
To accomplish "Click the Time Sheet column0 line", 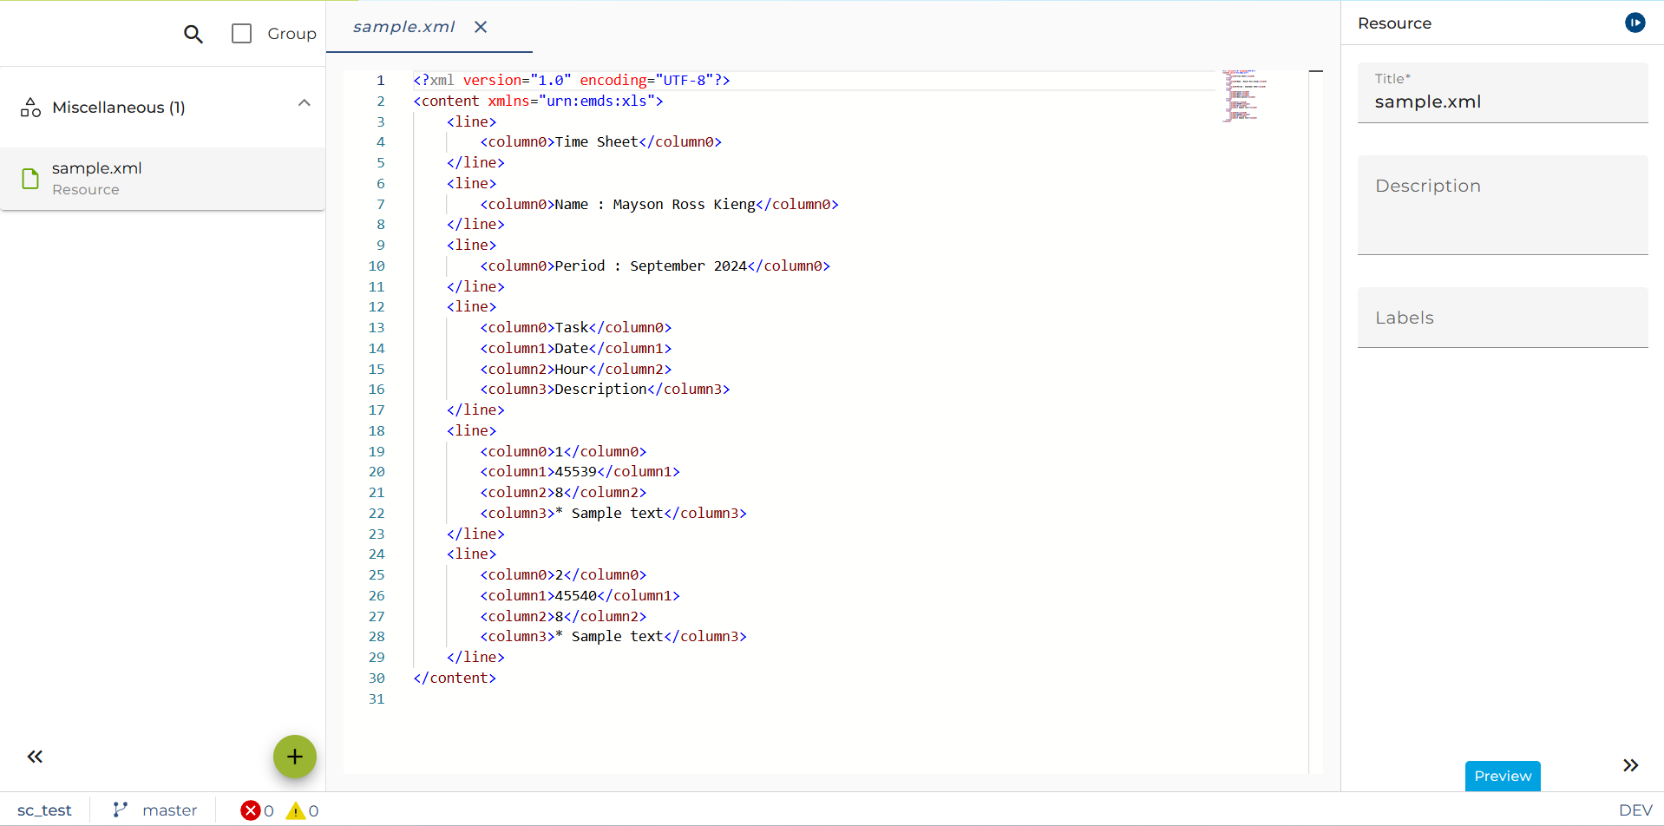I will pyautogui.click(x=601, y=141).
